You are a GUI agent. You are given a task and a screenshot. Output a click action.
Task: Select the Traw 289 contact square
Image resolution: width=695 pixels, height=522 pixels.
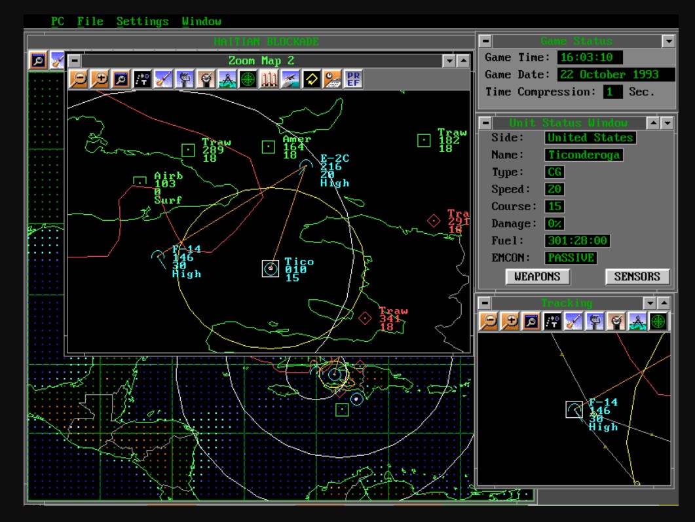pos(189,150)
